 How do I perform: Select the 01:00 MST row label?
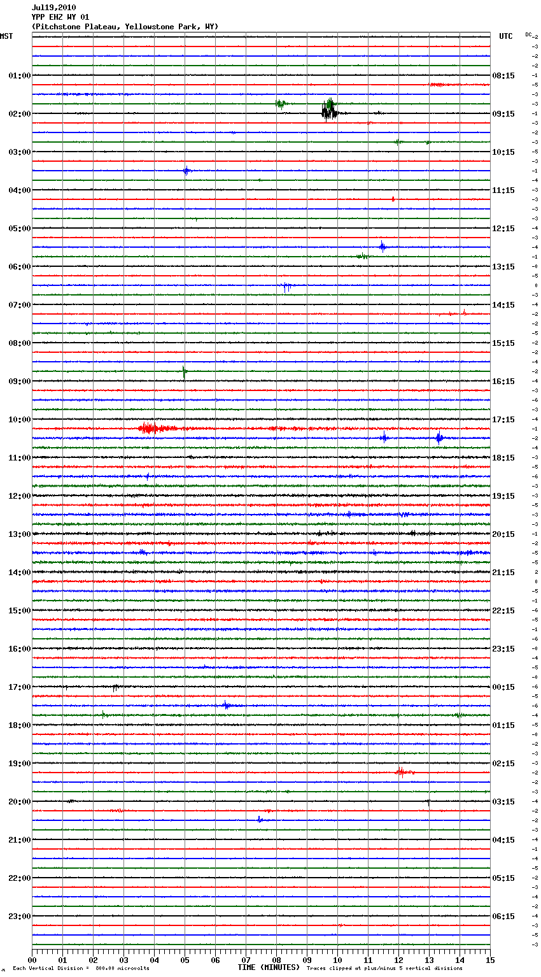[x=19, y=76]
